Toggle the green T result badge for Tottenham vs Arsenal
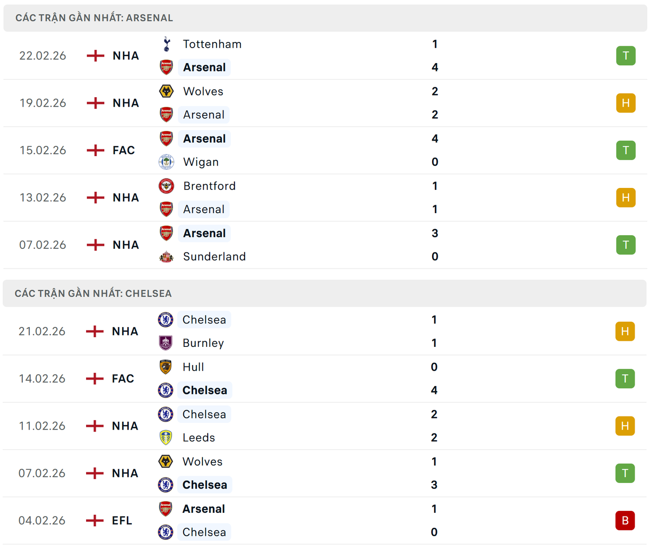650x553 pixels. click(626, 55)
